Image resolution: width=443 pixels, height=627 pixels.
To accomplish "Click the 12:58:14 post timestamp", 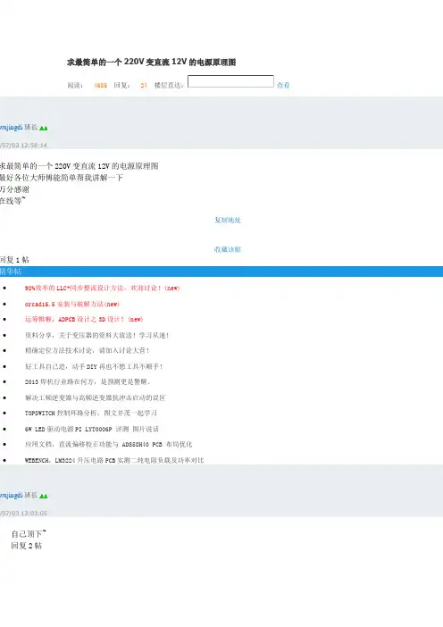I will tap(23, 146).
